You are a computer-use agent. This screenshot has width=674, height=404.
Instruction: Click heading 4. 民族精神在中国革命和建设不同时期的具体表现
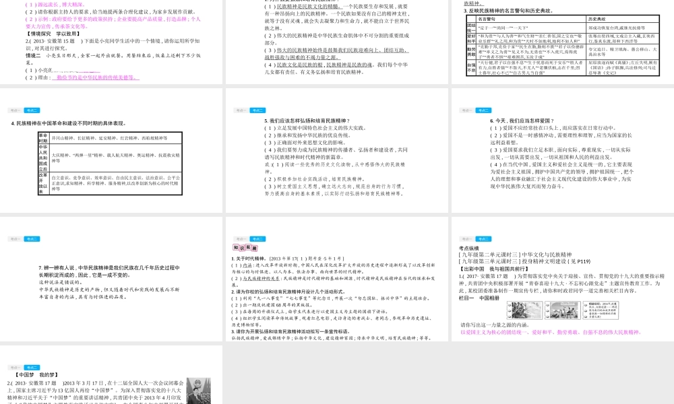(69, 123)
